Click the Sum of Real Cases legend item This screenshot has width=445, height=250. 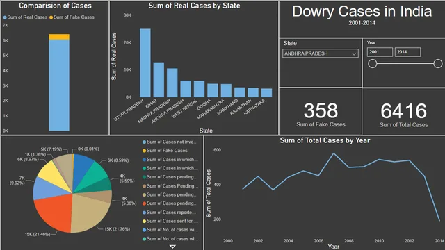(x=25, y=17)
